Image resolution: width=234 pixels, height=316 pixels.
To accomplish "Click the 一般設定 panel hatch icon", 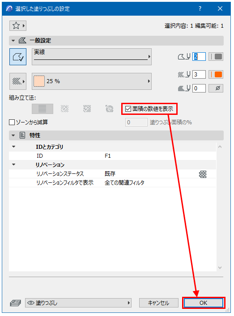I will (x=22, y=41).
